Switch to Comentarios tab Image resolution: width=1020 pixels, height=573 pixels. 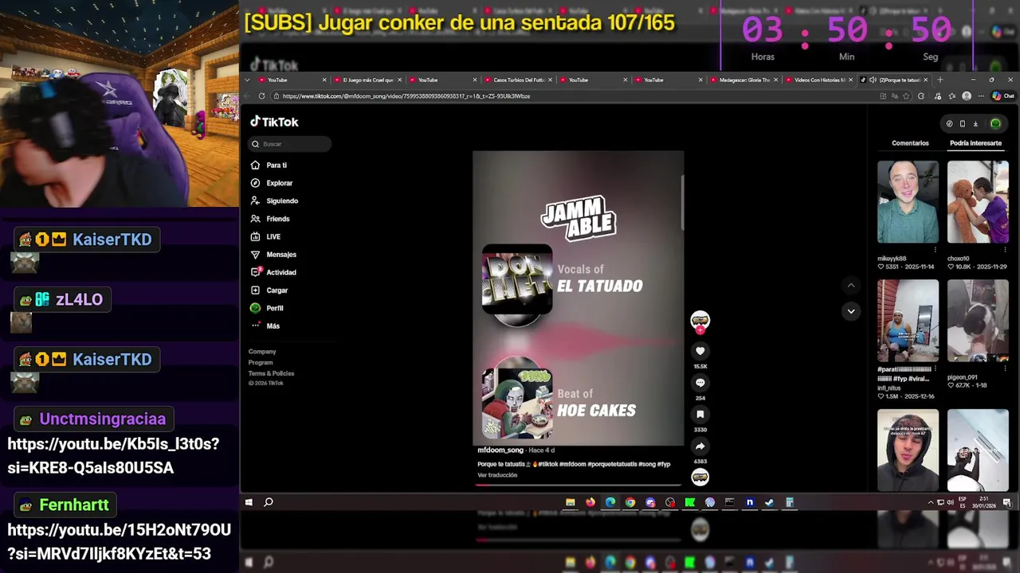910,143
